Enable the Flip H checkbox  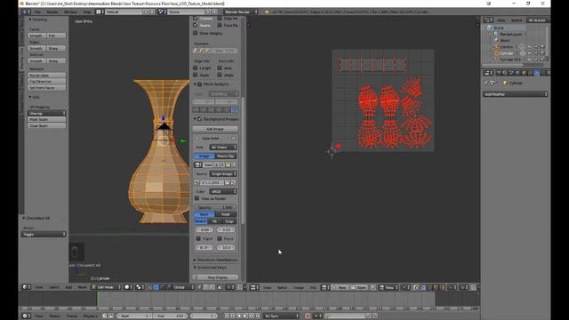(x=198, y=239)
